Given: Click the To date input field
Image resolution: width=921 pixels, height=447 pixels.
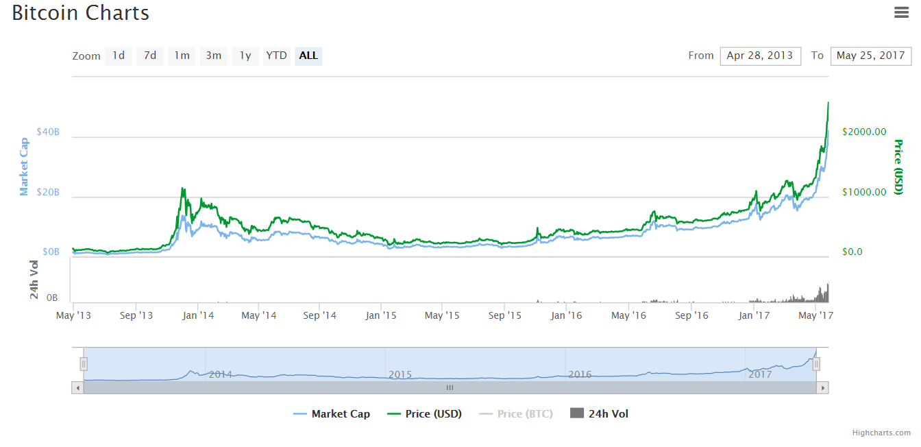Looking at the screenshot, I should 870,56.
